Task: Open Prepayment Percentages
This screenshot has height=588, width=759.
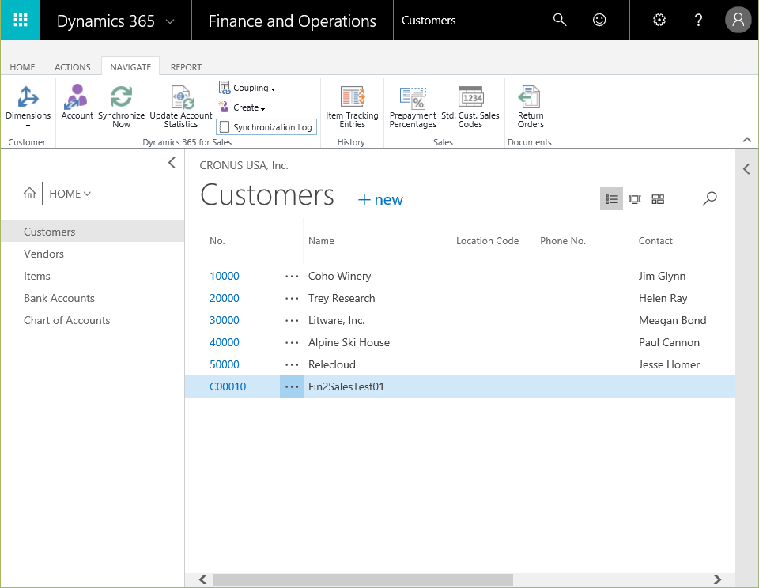Action: coord(413,107)
